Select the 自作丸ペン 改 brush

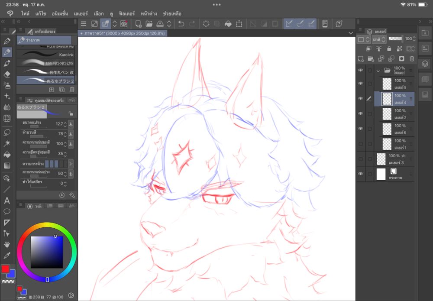click(x=45, y=72)
